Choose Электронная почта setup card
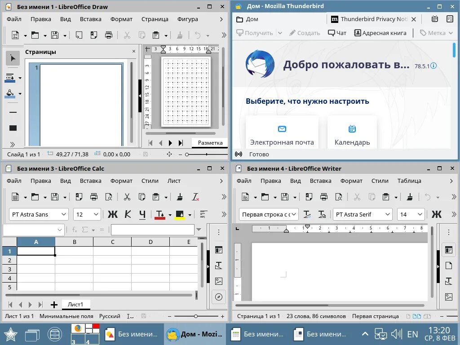460x345 pixels. 282,132
